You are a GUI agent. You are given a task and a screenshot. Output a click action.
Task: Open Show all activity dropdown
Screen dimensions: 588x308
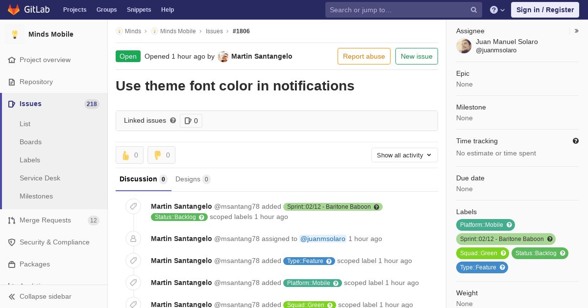tap(404, 155)
